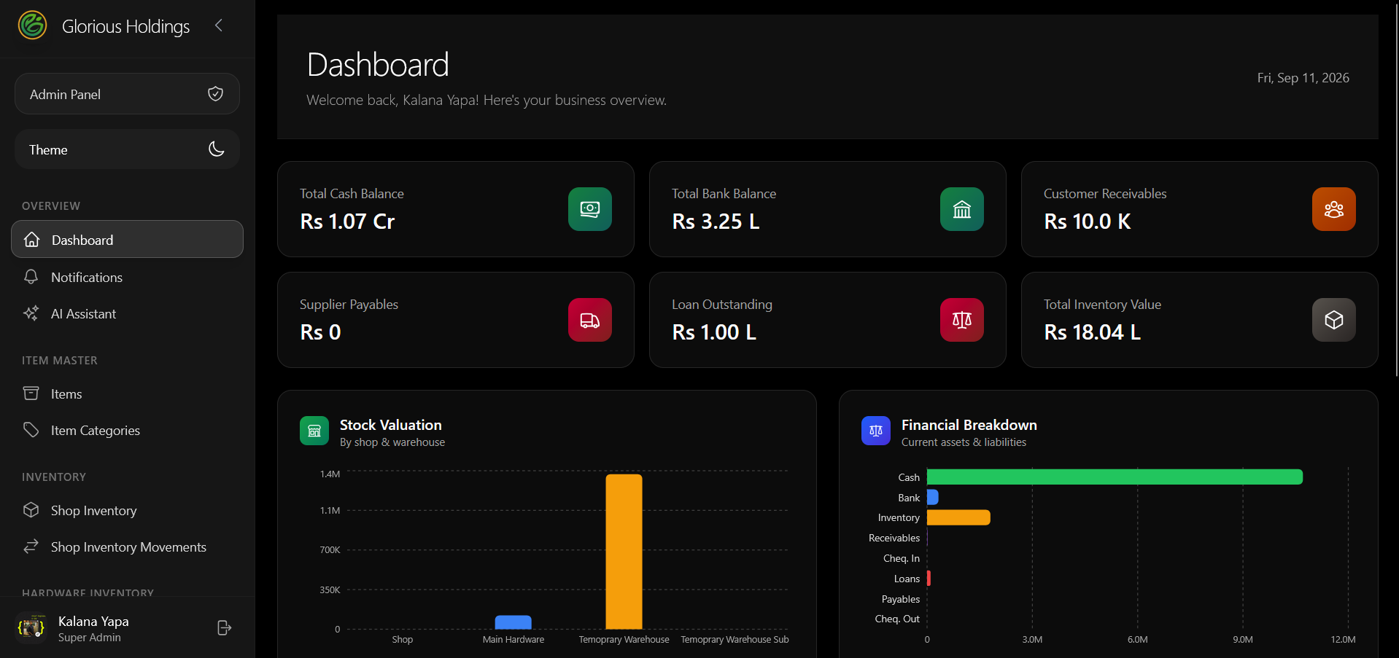This screenshot has width=1399, height=658.
Task: Click the blue Bank bar in Financial Breakdown
Action: click(932, 497)
